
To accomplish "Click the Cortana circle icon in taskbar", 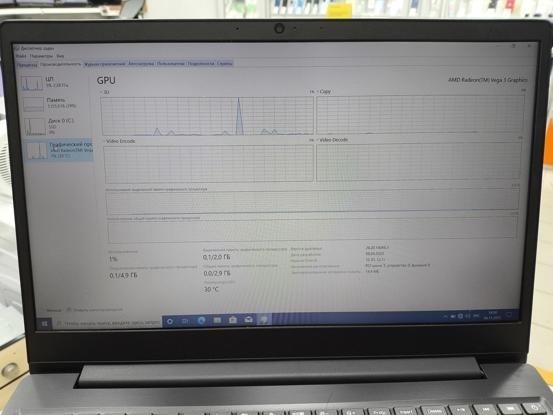I will click(x=170, y=321).
